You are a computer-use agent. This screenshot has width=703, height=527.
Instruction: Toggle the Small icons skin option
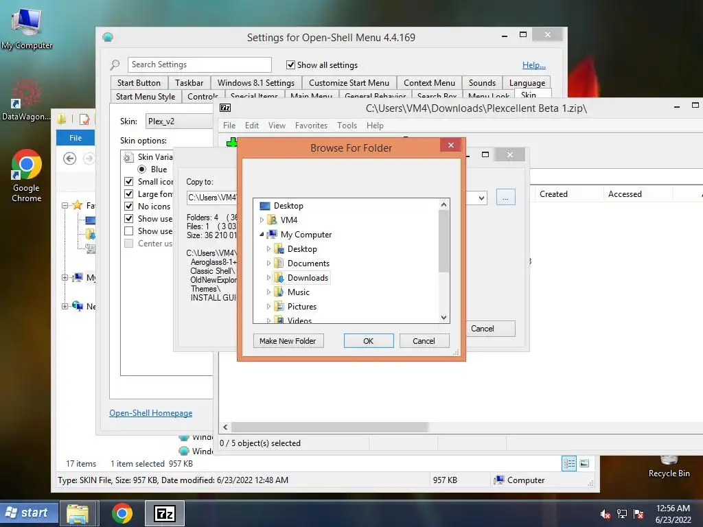(x=128, y=181)
